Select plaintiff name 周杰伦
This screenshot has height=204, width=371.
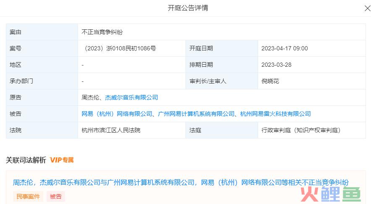[x=90, y=97]
